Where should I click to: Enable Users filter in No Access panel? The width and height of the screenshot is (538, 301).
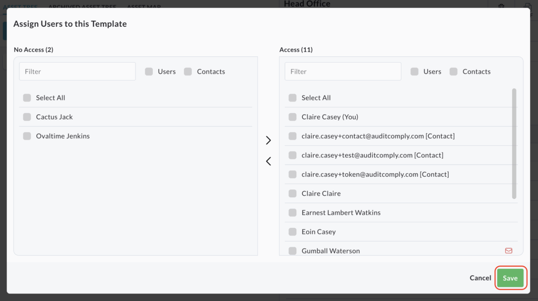click(149, 72)
